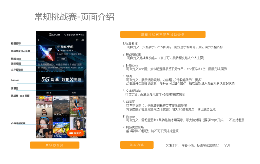Select the heading 4. 导语
The width and height of the screenshot is (260, 164).
click(127, 76)
